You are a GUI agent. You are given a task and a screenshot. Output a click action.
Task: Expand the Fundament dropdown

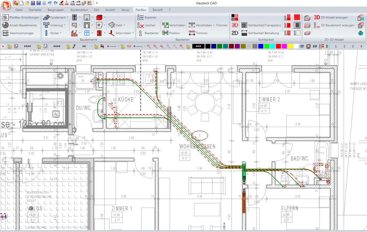[67, 17]
